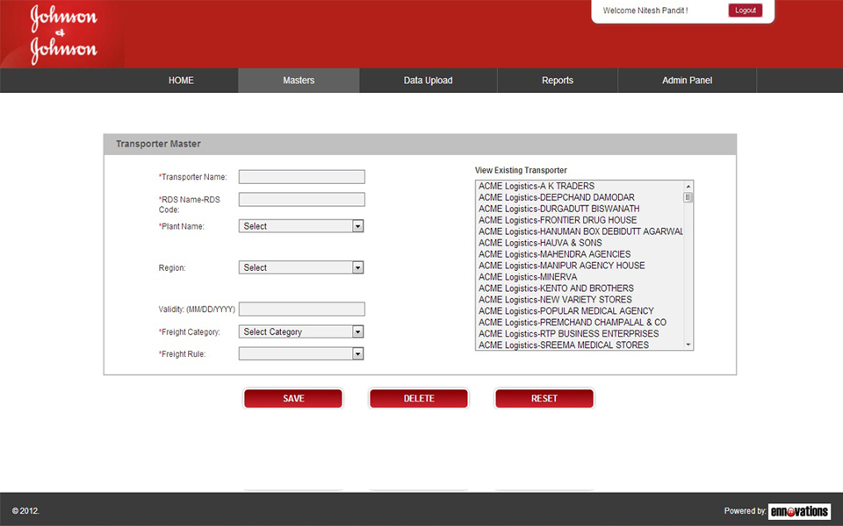Image resolution: width=843 pixels, height=526 pixels.
Task: Click the Validity date input field
Action: (301, 309)
